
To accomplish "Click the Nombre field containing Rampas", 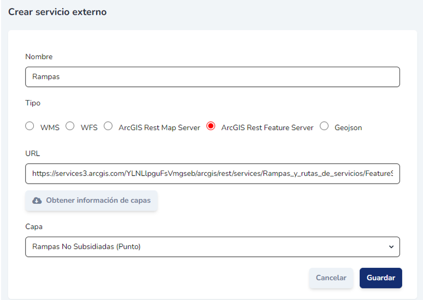I will 212,77.
